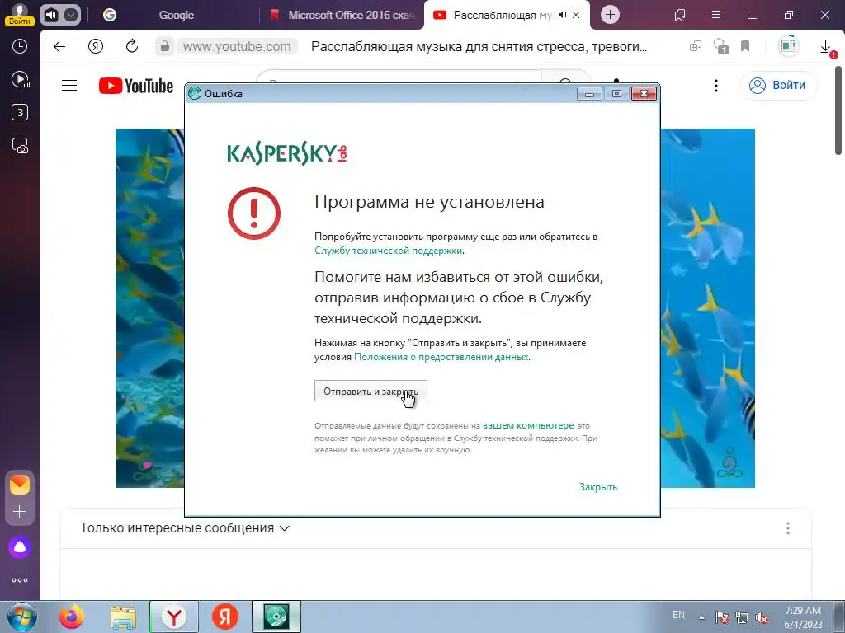Click the translate/copy page icon in address bar

[x=695, y=47]
